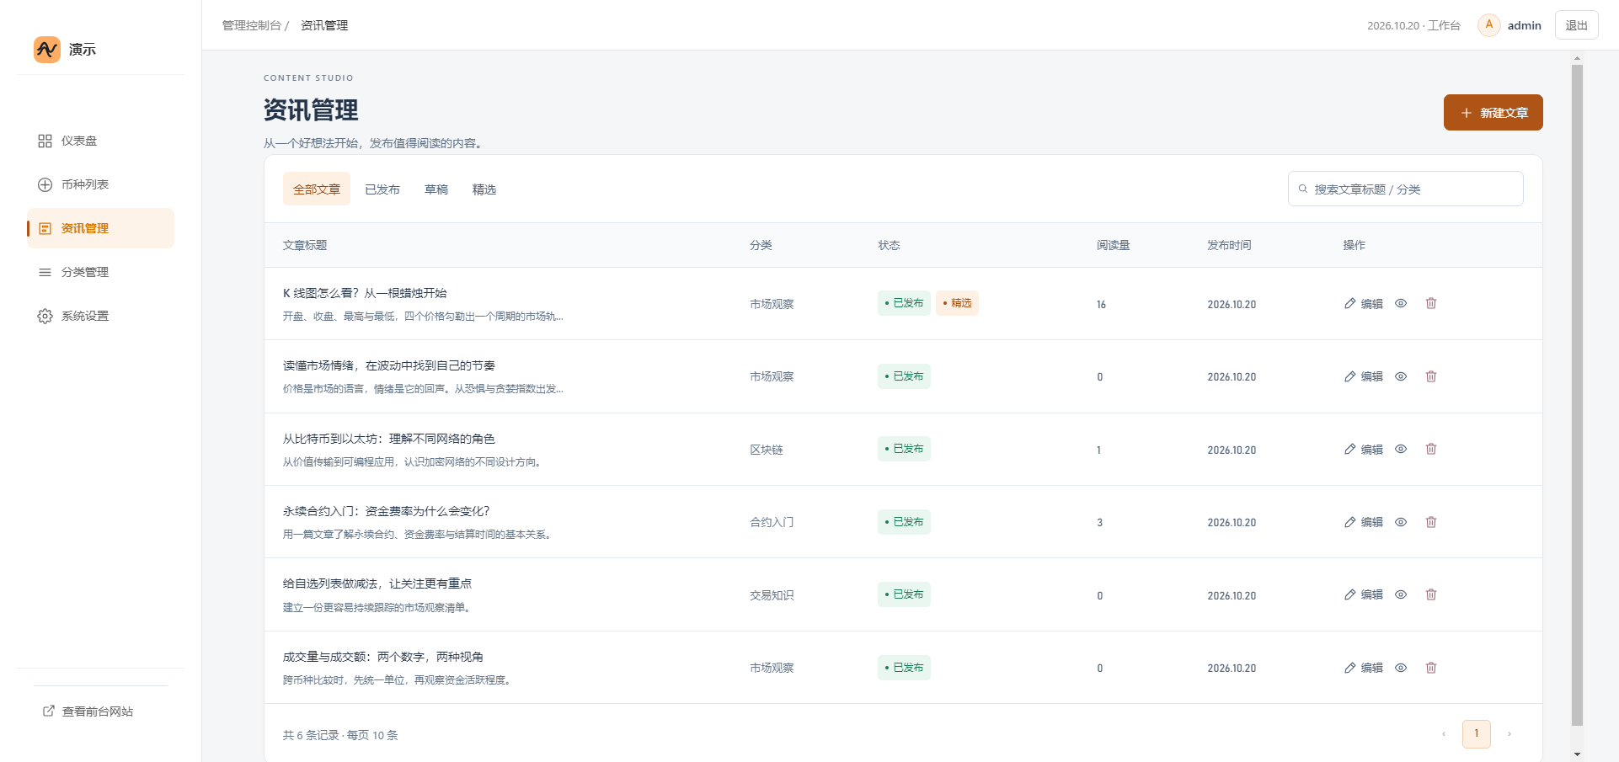
Task: Delete the 永续合约入门 article
Action: tap(1431, 522)
